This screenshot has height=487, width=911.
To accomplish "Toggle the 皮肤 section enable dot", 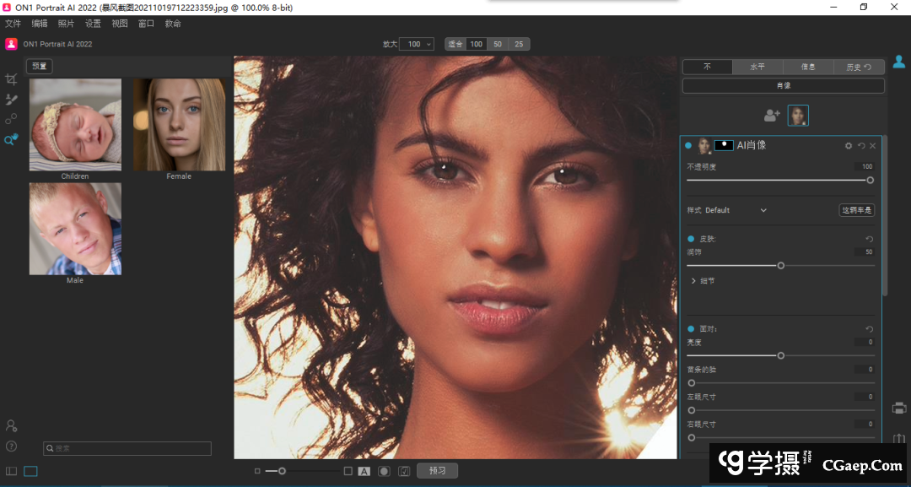I will (691, 239).
